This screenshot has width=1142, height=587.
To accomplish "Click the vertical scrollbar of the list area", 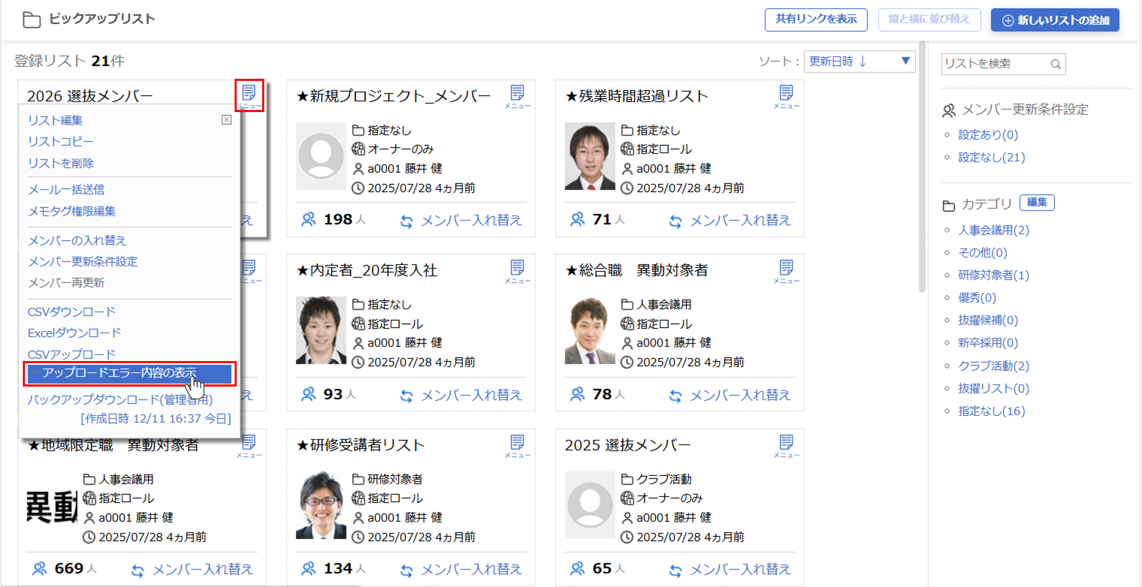I will point(922,168).
